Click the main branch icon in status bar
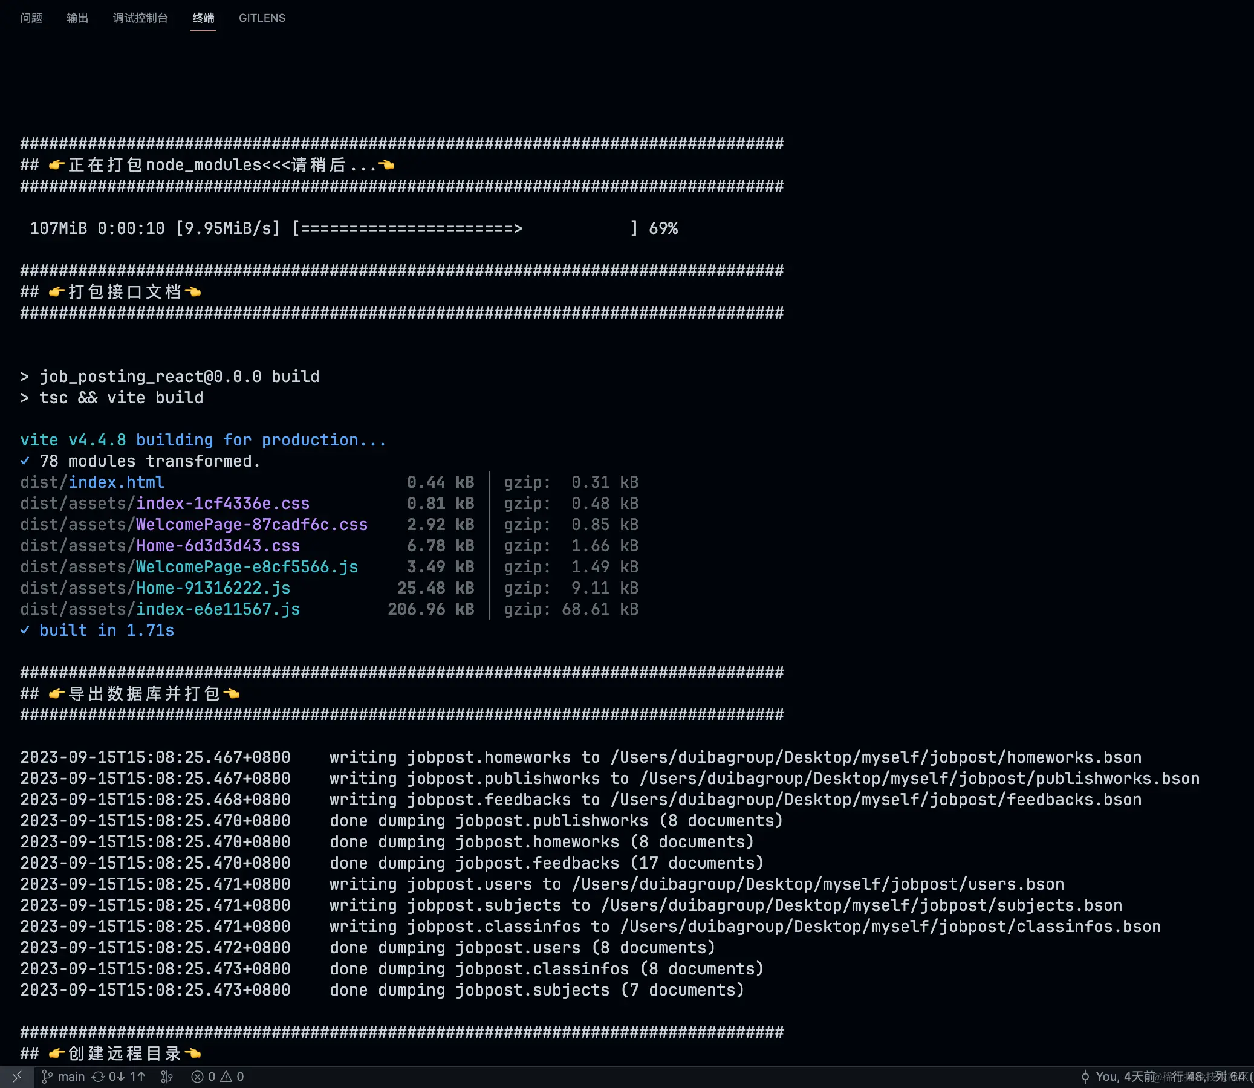The height and width of the screenshot is (1088, 1254). pos(47,1077)
